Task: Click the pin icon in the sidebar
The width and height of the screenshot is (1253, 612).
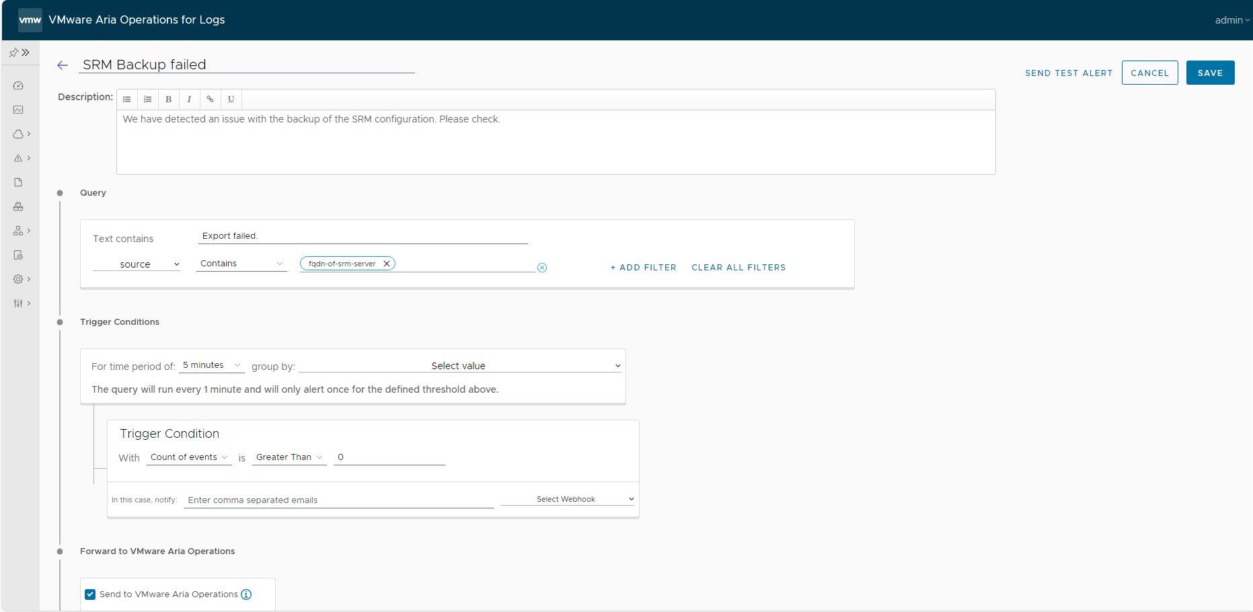Action: coord(13,52)
